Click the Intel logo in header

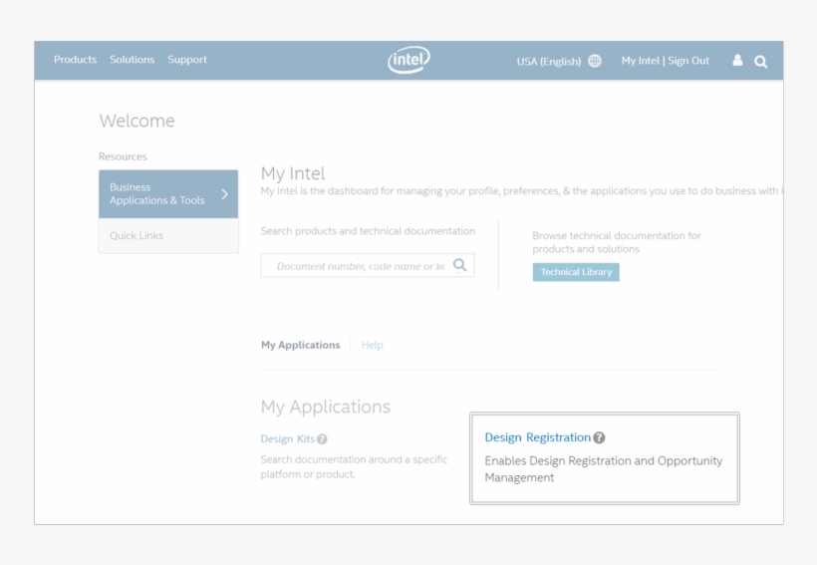[x=409, y=60]
